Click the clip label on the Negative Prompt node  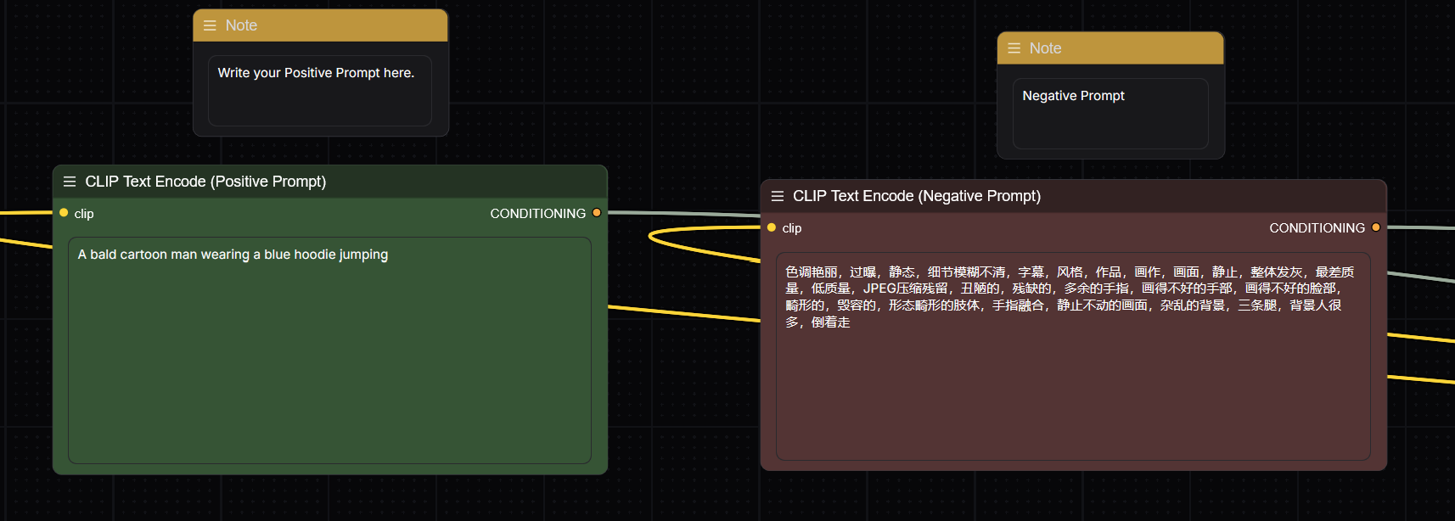(x=791, y=228)
